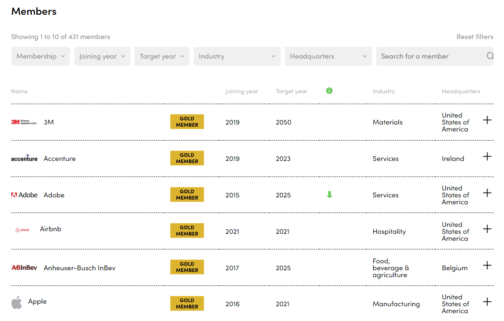
Task: Click the Industry column header
Action: (x=384, y=91)
